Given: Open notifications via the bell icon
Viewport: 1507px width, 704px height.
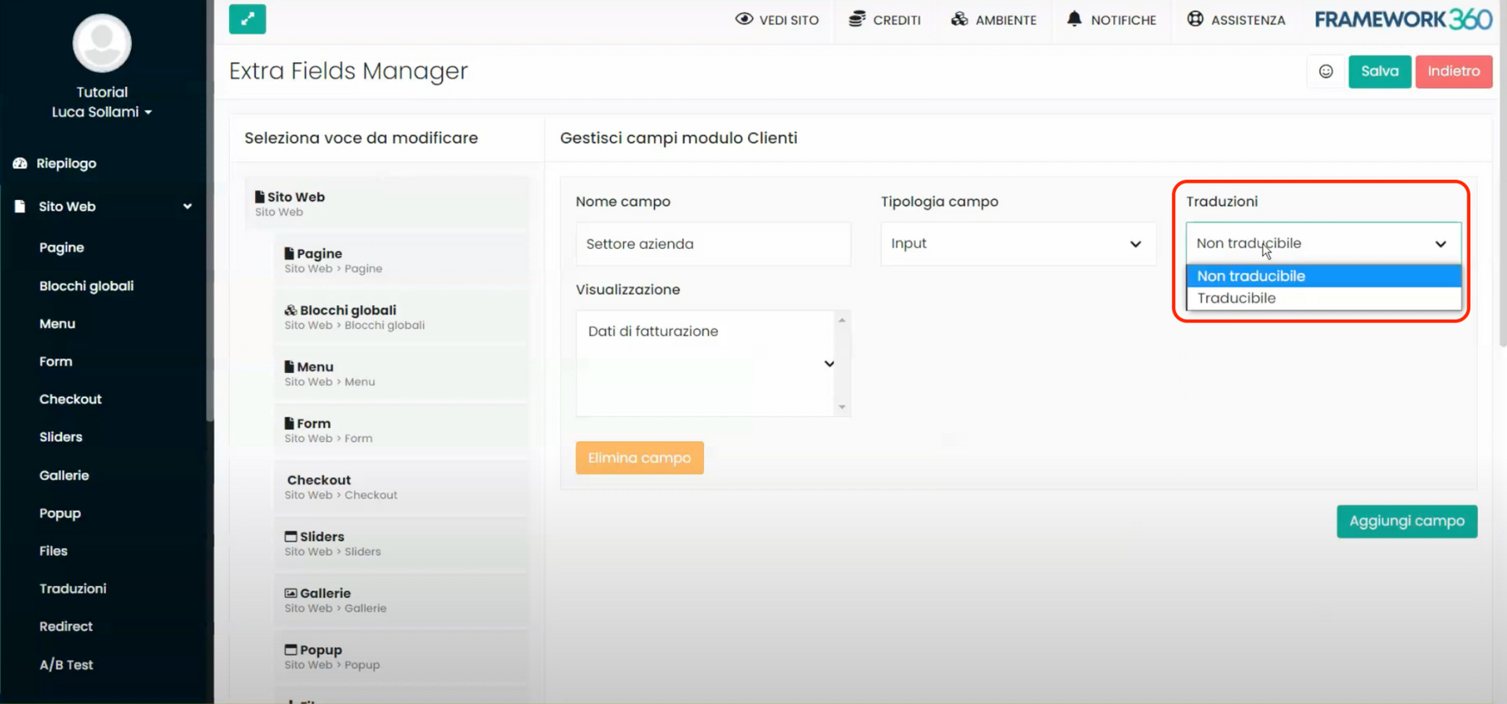Looking at the screenshot, I should [1074, 19].
